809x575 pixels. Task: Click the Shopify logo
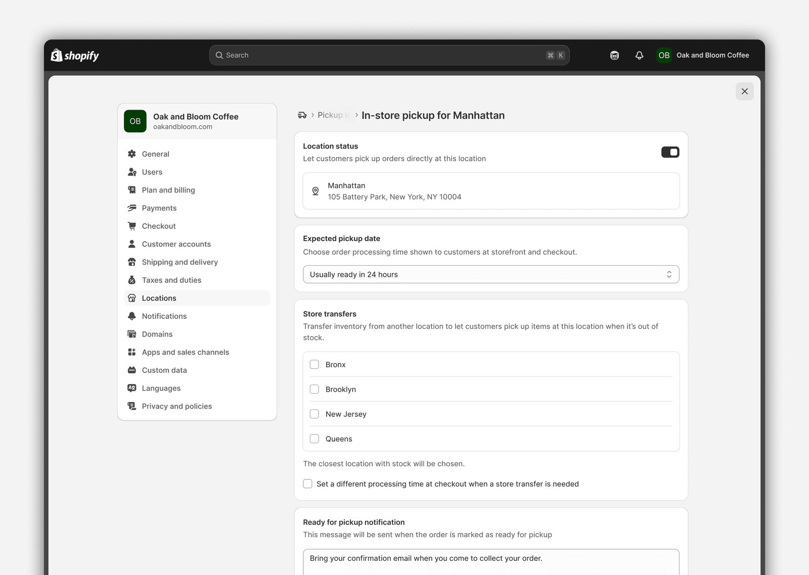(75, 56)
